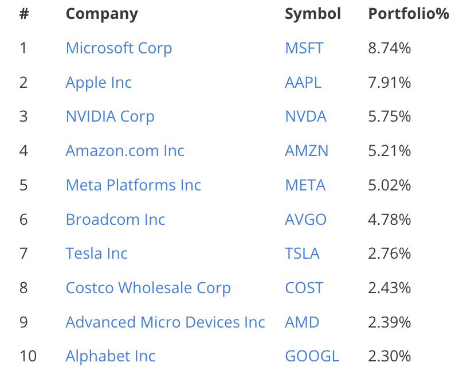Select the COST ticker link

304,288
